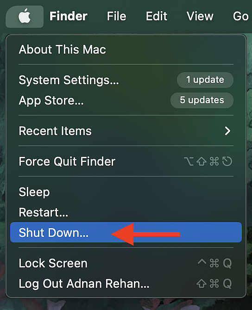Expand the Recent Items submenu
This screenshot has width=252, height=310.
click(x=126, y=131)
